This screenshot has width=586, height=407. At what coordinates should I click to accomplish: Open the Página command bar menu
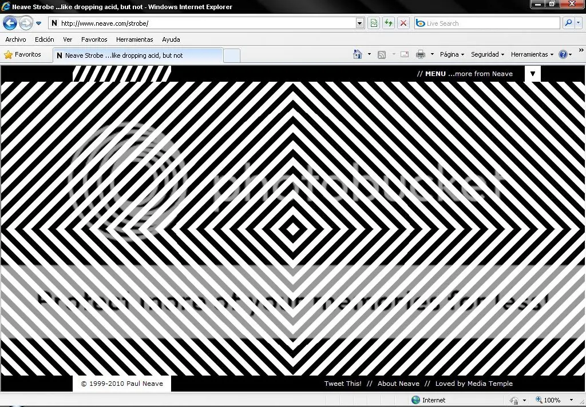pyautogui.click(x=452, y=54)
